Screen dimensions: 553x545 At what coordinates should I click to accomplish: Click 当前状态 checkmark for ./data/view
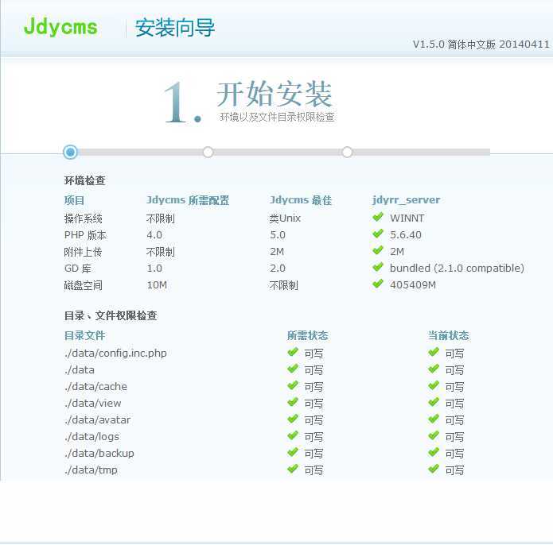(434, 402)
